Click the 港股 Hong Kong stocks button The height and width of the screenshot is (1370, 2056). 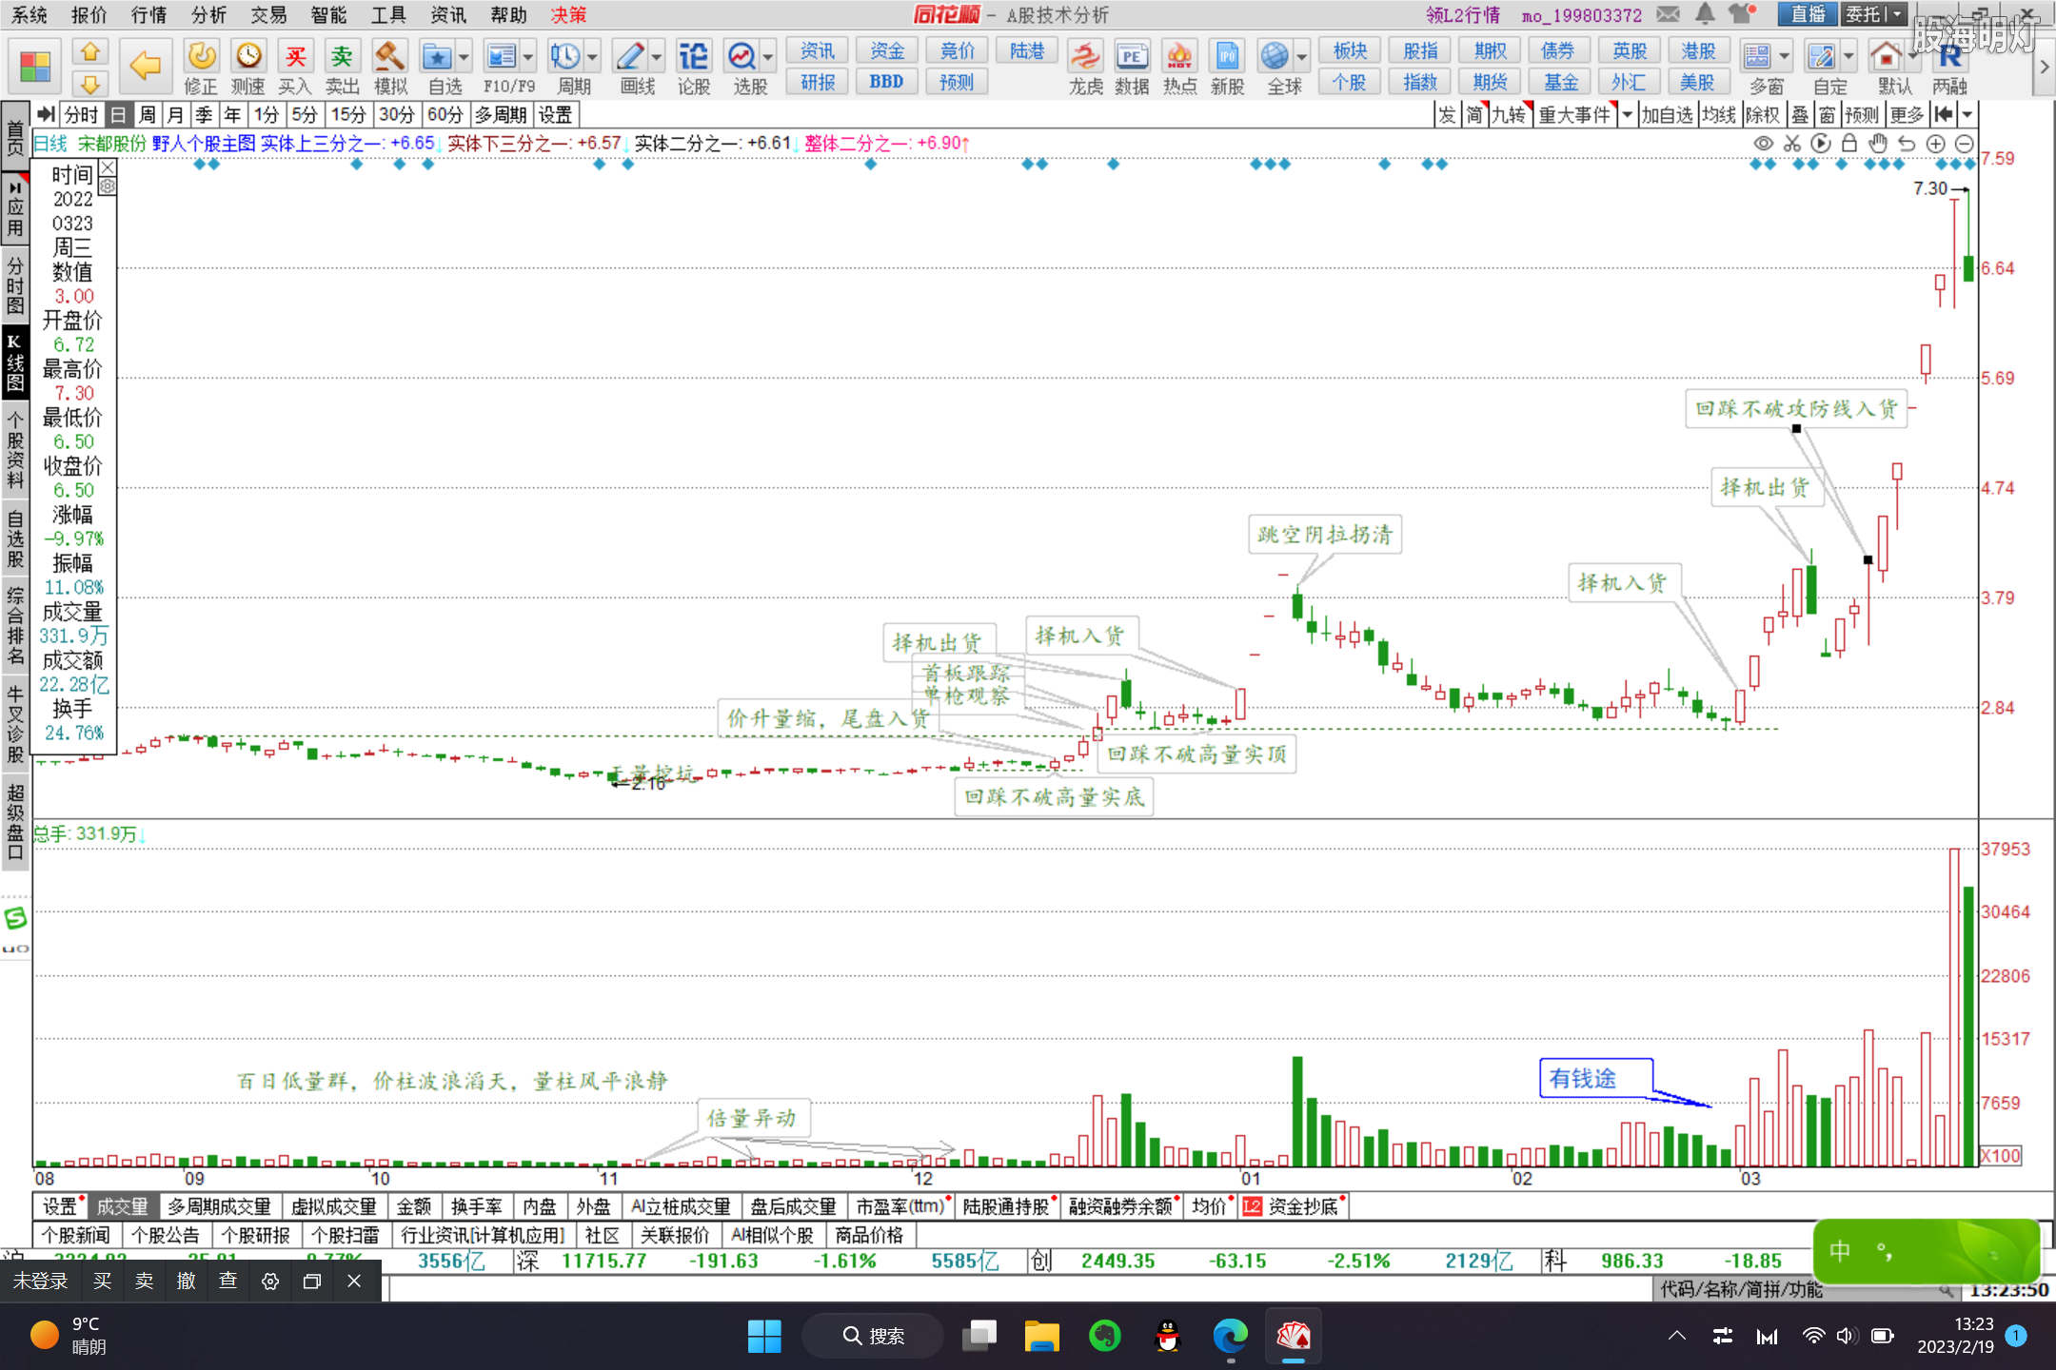pyautogui.click(x=1697, y=50)
